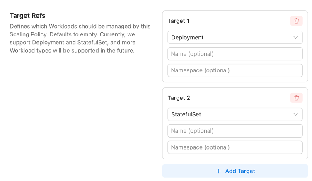Remove Target 2 using the trash icon
Screen dimensions: 312x181
point(296,98)
